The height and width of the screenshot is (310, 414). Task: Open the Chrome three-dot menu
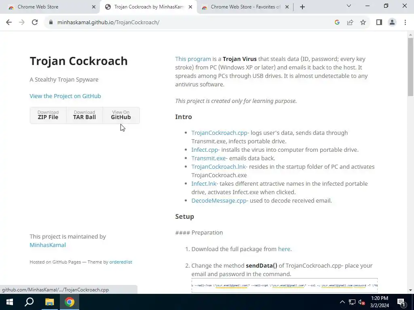(x=405, y=23)
